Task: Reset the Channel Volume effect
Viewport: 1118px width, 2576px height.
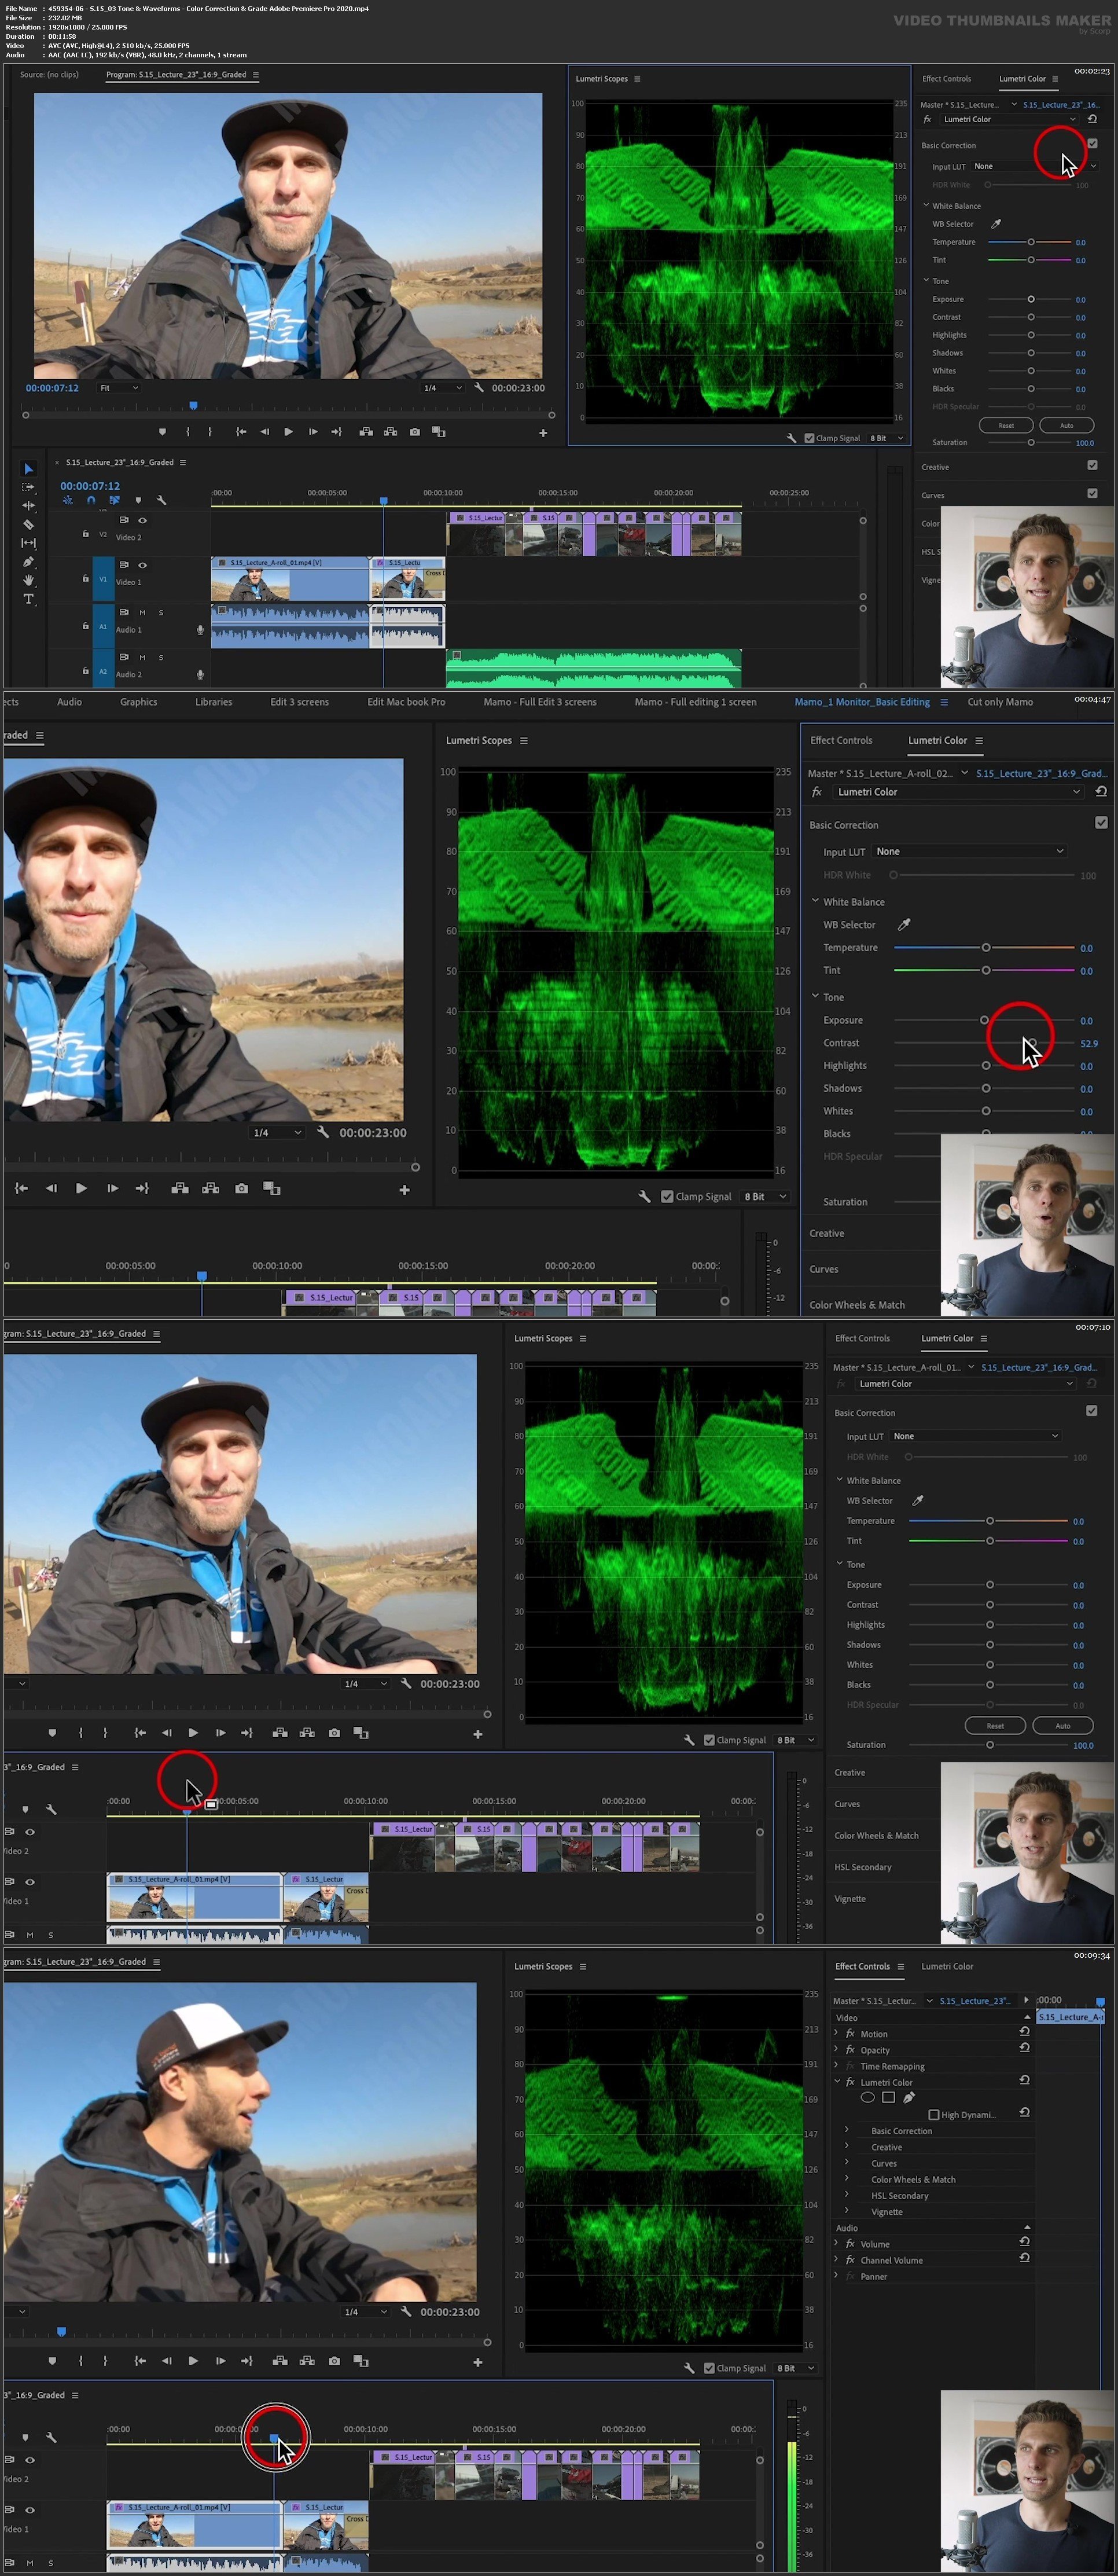Action: pos(1024,2258)
